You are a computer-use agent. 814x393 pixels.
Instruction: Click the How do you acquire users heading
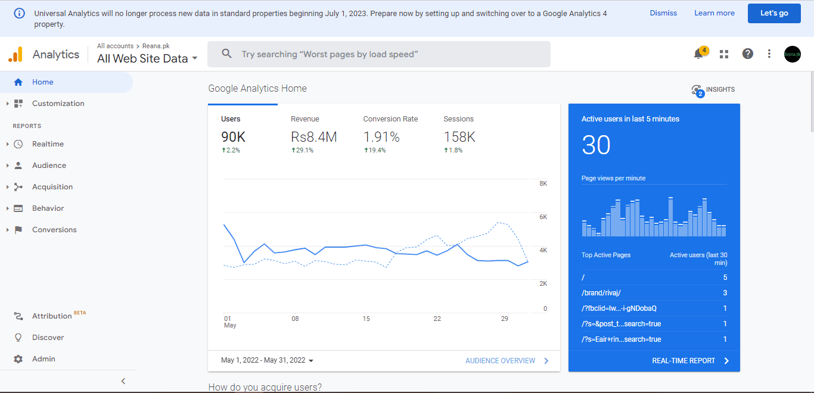[x=265, y=387]
